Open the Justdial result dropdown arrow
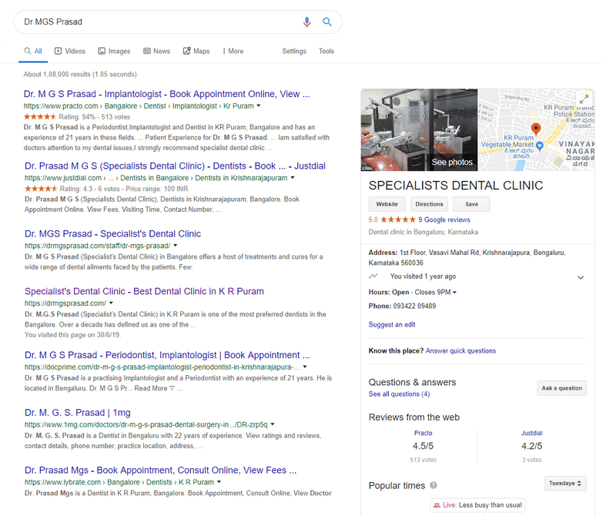 coord(293,178)
